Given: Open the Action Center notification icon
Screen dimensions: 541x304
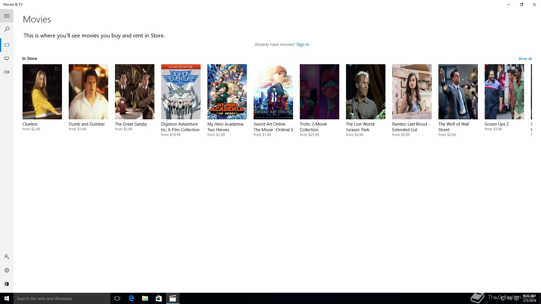Looking at the screenshot, I should point(516,298).
